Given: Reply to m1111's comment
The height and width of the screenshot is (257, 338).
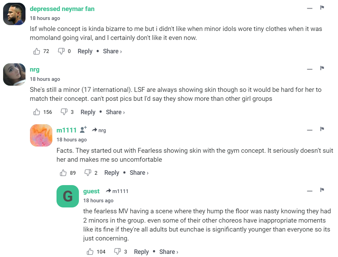Looking at the screenshot, I should (x=112, y=173).
